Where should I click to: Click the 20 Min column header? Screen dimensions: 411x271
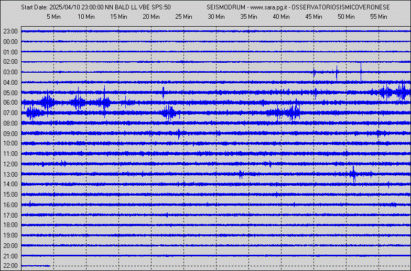pos(151,17)
